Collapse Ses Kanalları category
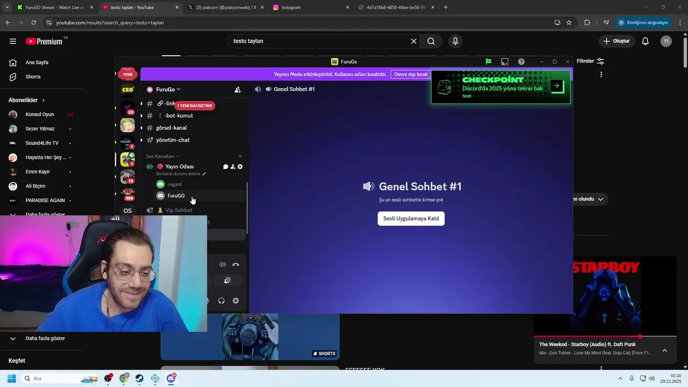Screen dimensions: 688x387 [162, 156]
